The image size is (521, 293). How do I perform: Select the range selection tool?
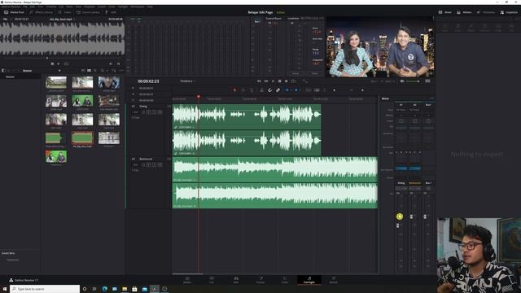(x=243, y=90)
